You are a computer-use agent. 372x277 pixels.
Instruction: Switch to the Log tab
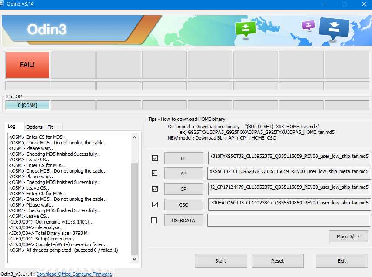pyautogui.click(x=14, y=126)
